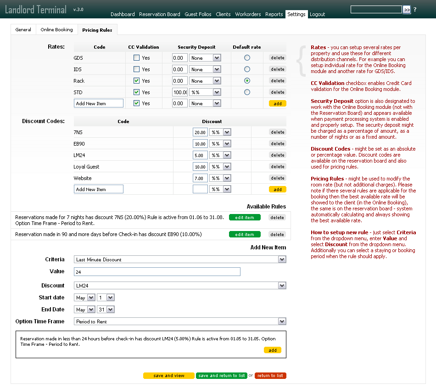Open End Date day dropdown
436x389 pixels.
pyautogui.click(x=106, y=310)
